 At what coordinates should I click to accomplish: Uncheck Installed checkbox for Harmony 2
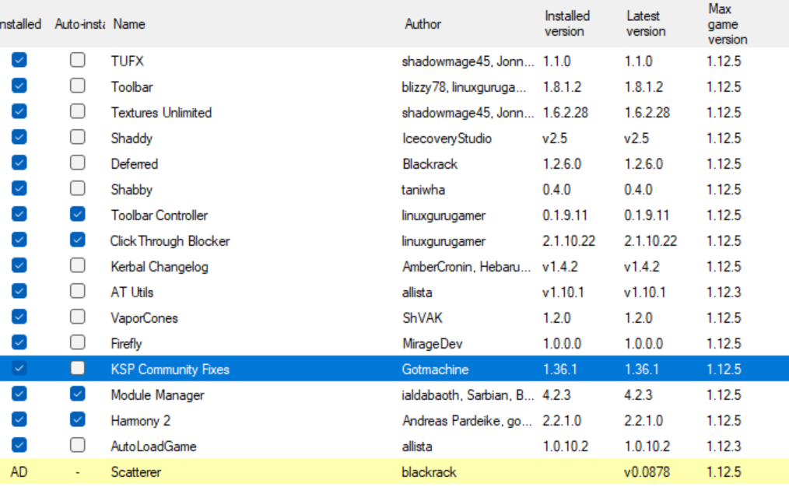(x=19, y=420)
